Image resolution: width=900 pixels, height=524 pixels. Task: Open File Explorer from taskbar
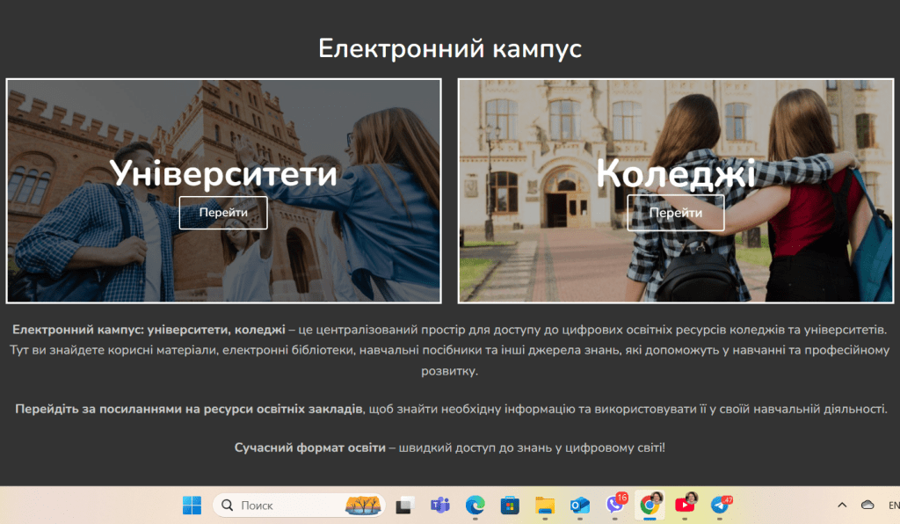pyautogui.click(x=545, y=506)
